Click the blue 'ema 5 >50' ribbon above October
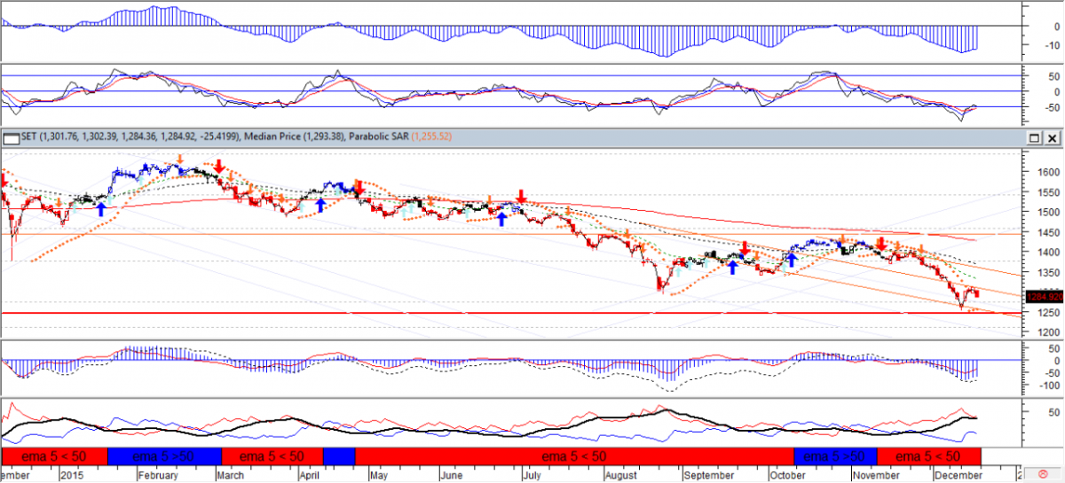1065x483 pixels. (x=835, y=456)
